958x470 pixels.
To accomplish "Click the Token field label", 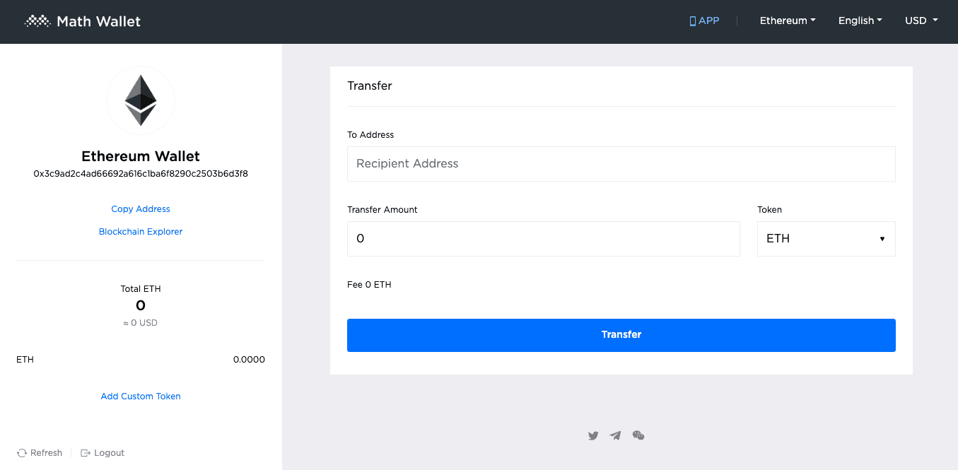I will point(770,210).
